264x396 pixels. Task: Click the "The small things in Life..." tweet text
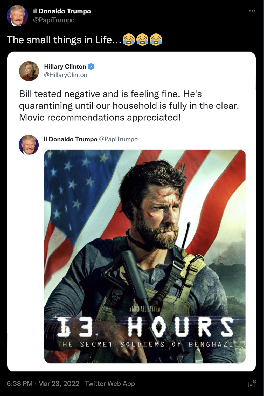pyautogui.click(x=64, y=40)
